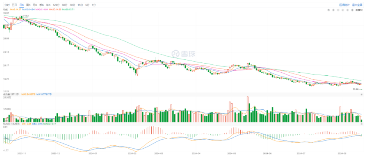Image resolution: width=365 pixels, height=157 pixels.
Task: Click the 均线 moving average label
Action: pyautogui.click(x=6, y=9)
